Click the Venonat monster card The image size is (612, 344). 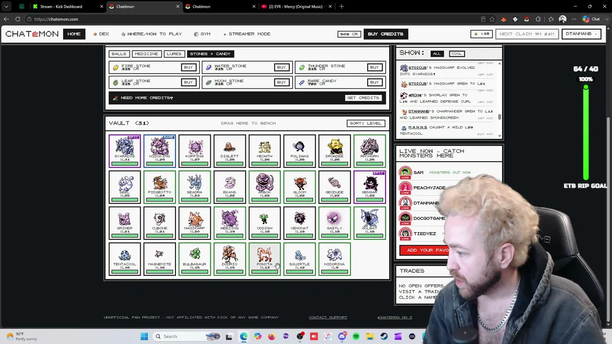click(299, 223)
